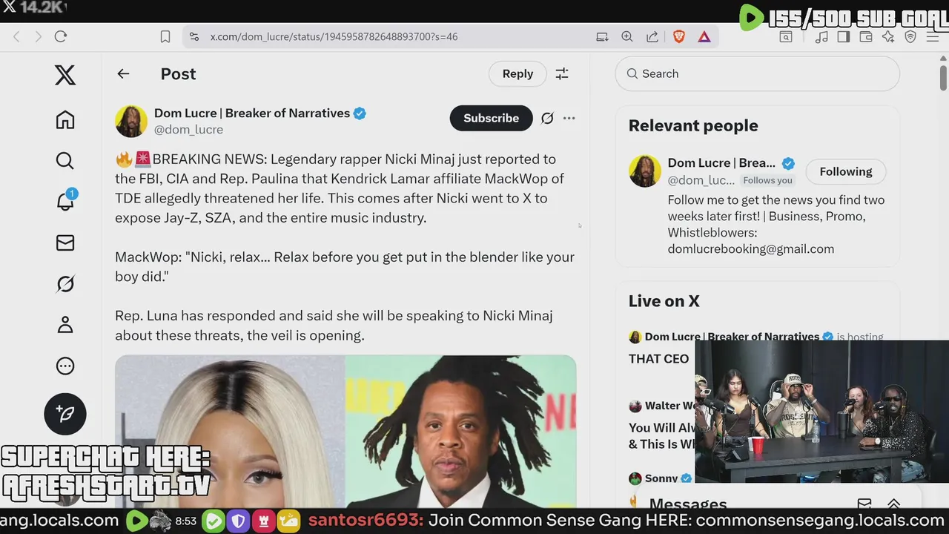949x534 pixels.
Task: Click "Relevant people" heading
Action: point(693,125)
